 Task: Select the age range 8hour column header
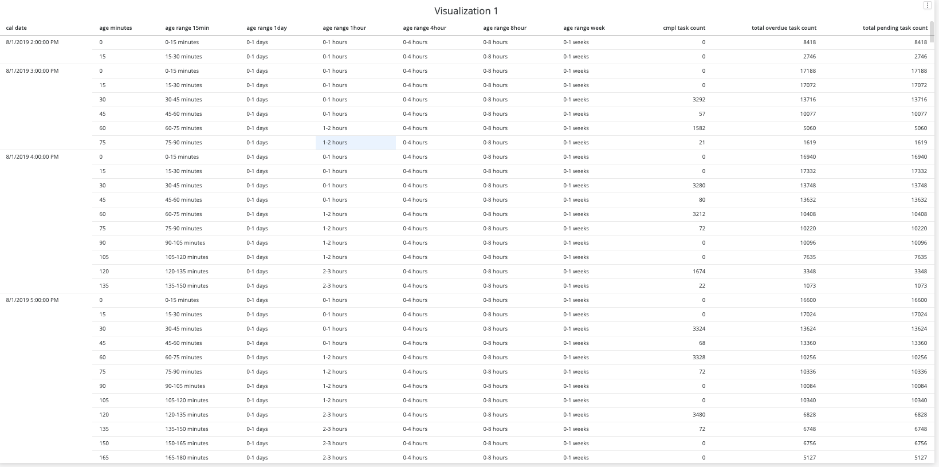coord(505,28)
